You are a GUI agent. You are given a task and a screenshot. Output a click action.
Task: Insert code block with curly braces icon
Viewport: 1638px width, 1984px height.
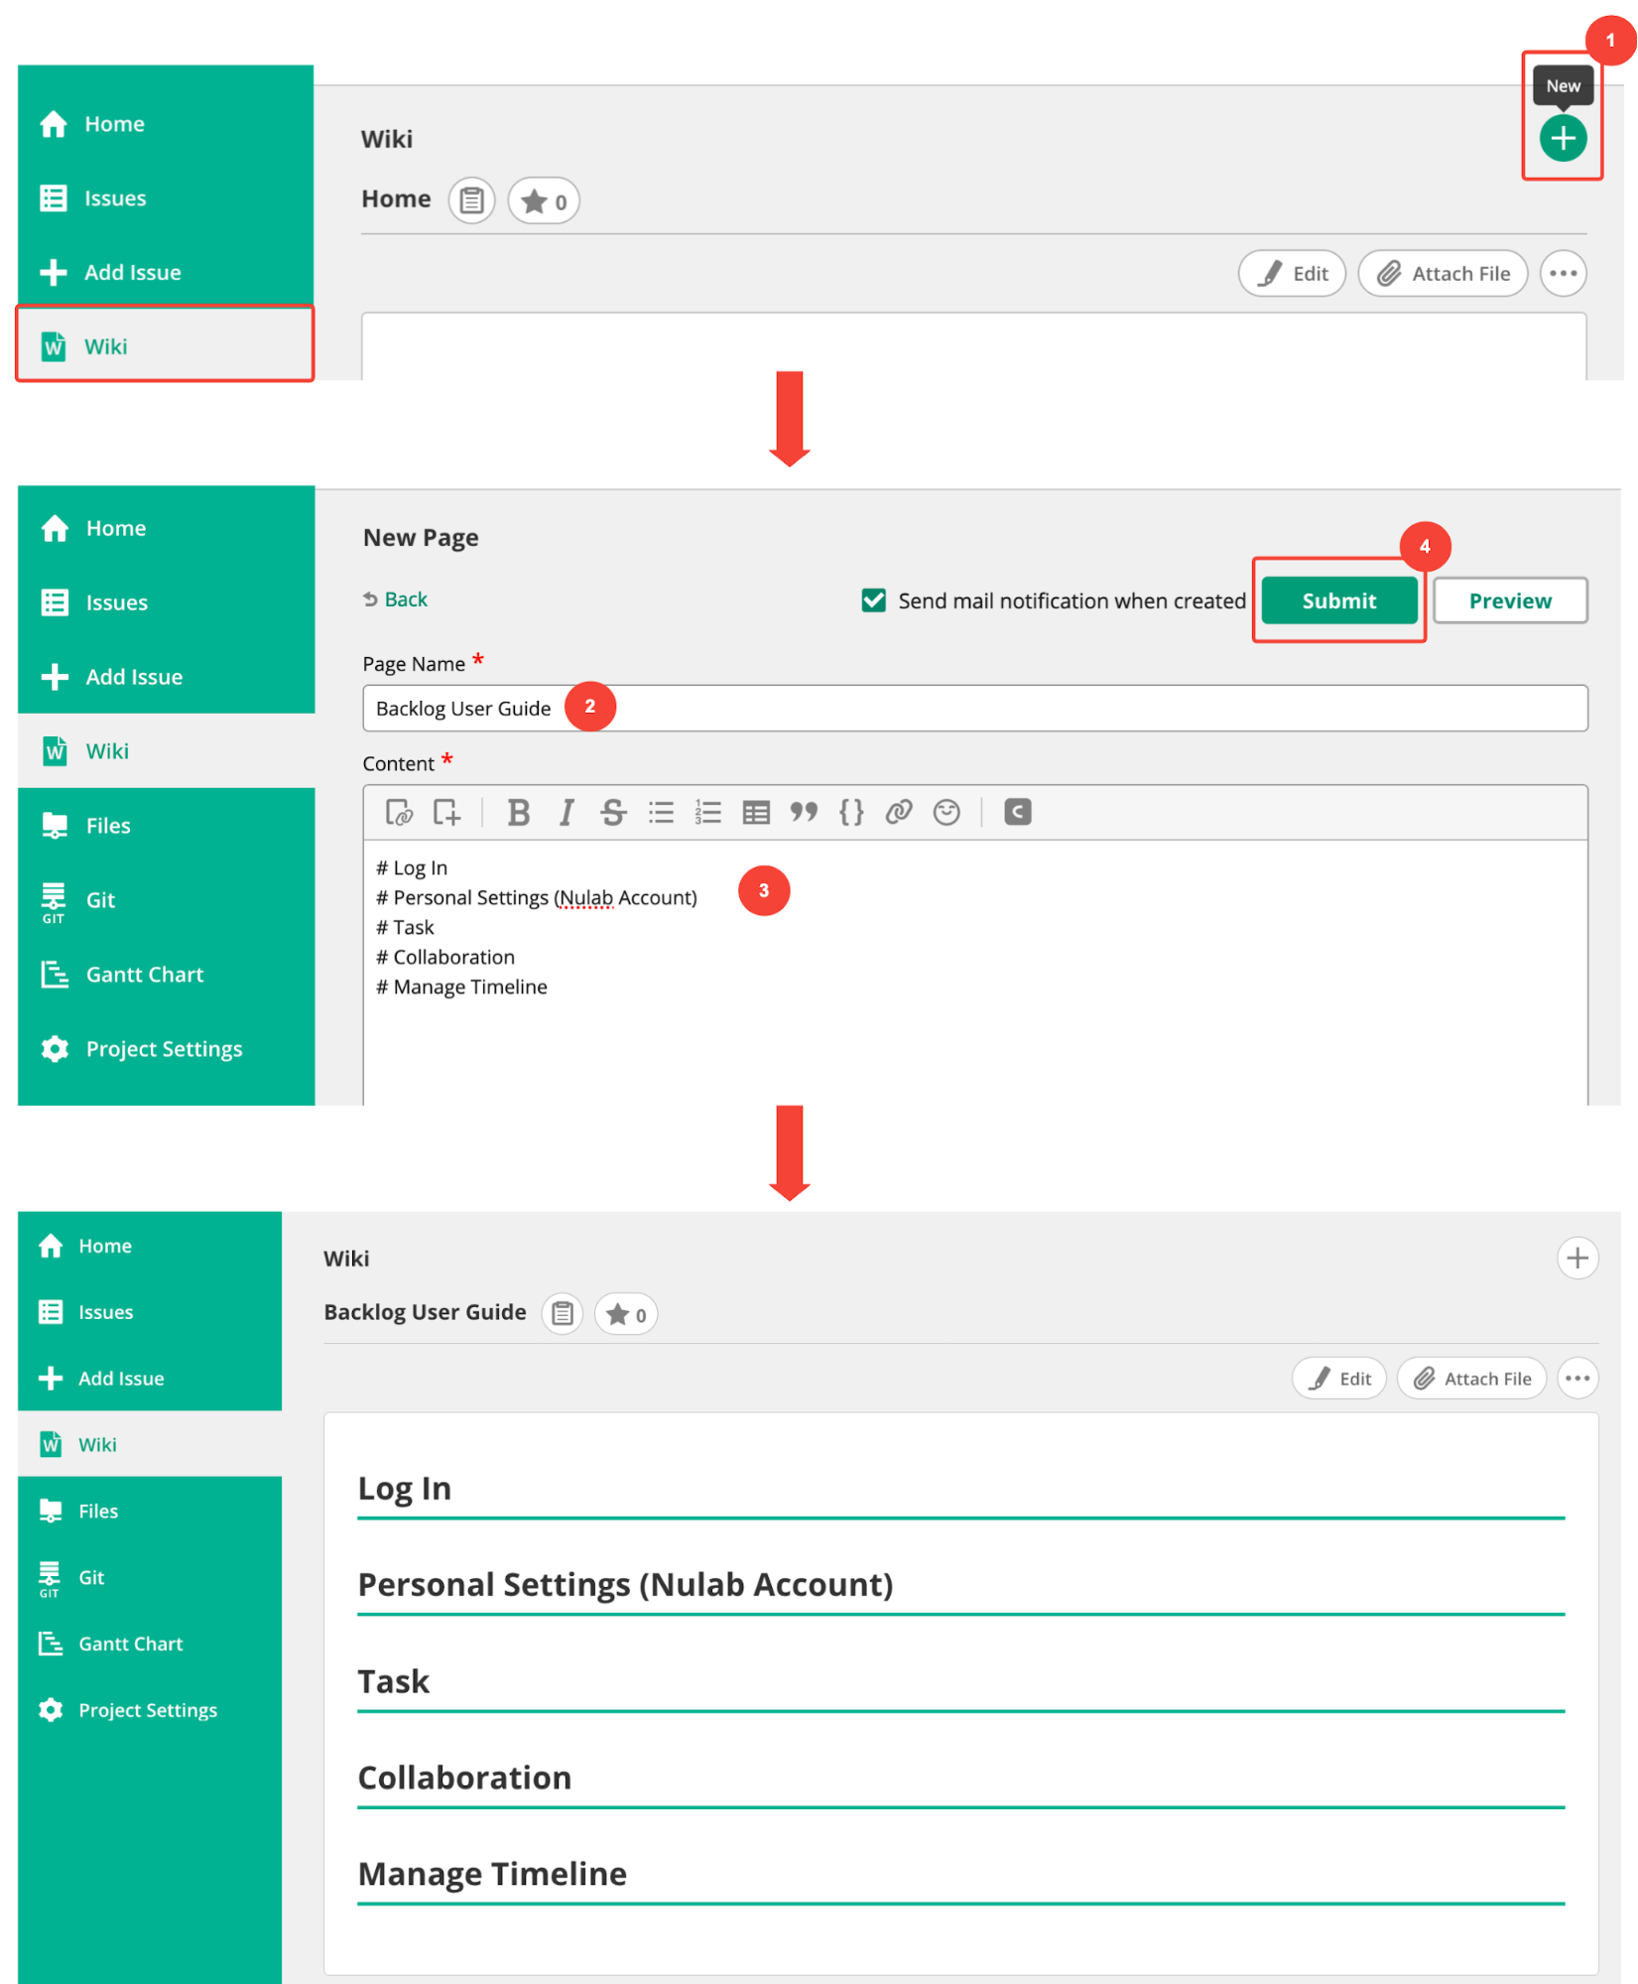(x=851, y=813)
